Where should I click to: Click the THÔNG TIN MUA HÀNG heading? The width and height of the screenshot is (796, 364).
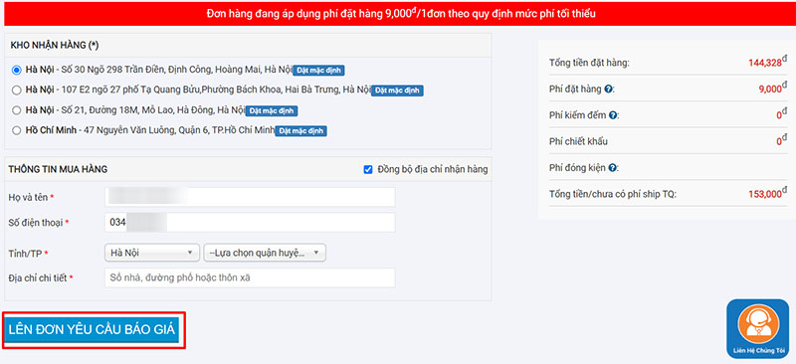pyautogui.click(x=58, y=169)
